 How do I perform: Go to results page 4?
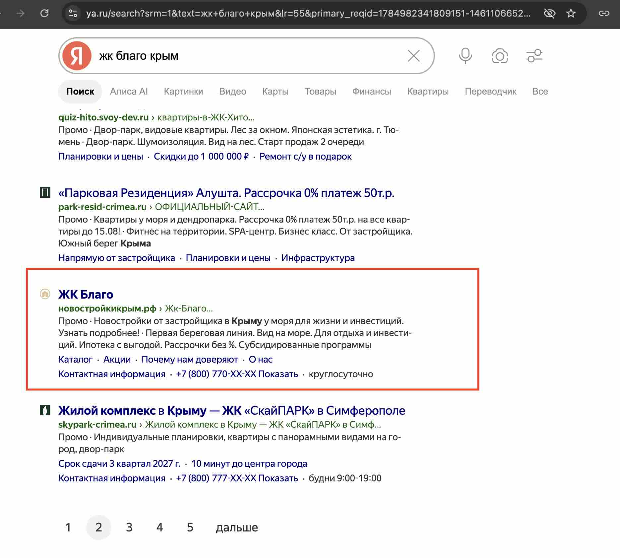tap(159, 527)
